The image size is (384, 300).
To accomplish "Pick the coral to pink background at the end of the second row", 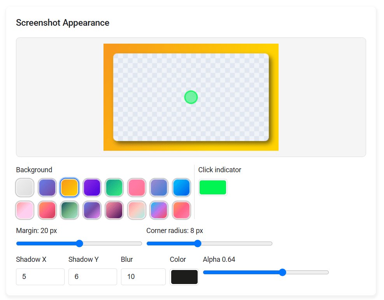I will 181,210.
